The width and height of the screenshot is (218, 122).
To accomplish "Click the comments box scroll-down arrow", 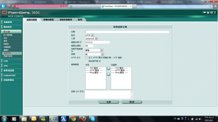I will (x=132, y=97).
